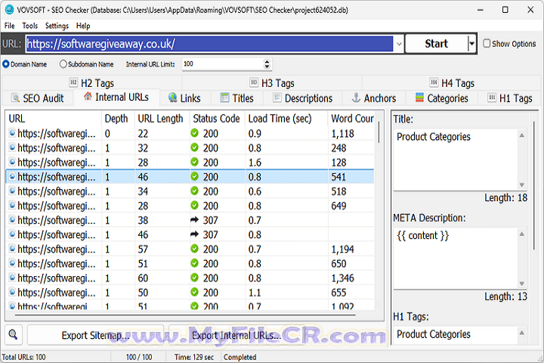
Task: Open the URL history dropdown arrow
Action: click(x=399, y=44)
